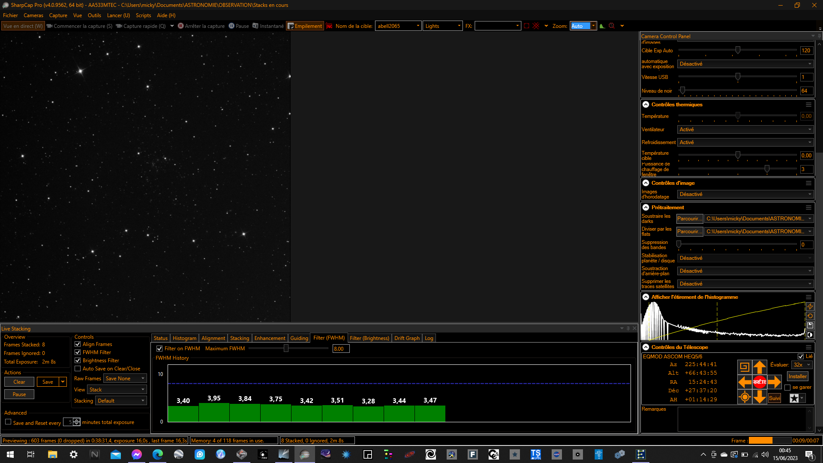Enable the se garer checkbox
Image resolution: width=823 pixels, height=463 pixels.
[x=787, y=388]
